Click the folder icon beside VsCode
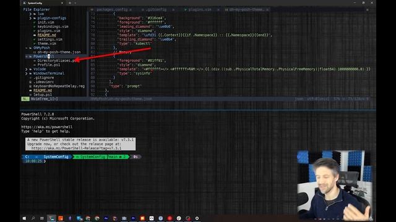 coord(30,69)
